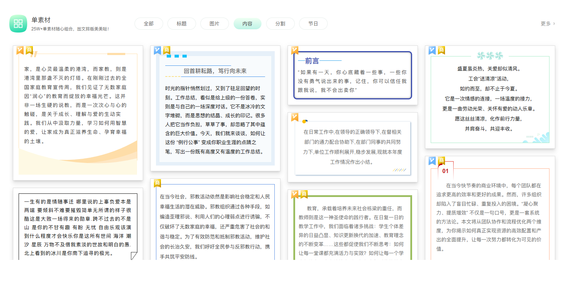The height and width of the screenshot is (281, 562).
Task: Open the 01 numbered business text template
Action: [x=490, y=208]
